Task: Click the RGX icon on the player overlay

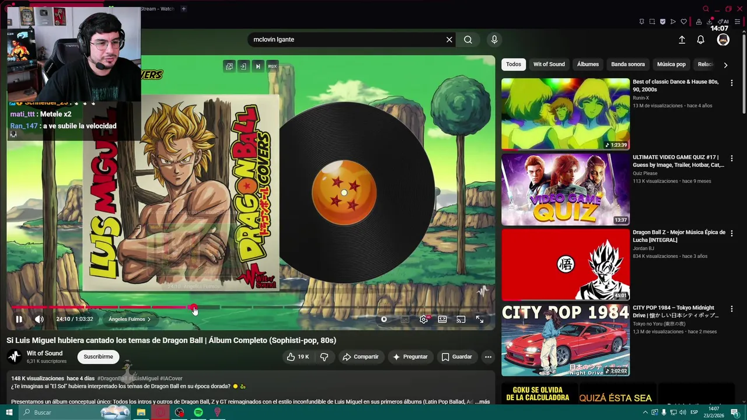Action: tap(273, 66)
